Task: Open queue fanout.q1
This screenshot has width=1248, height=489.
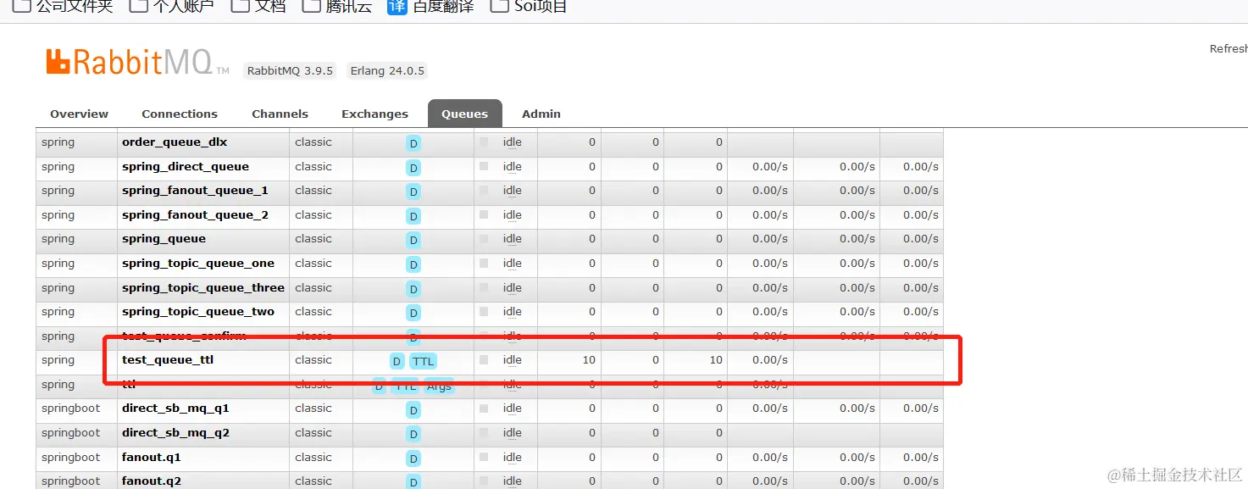Action: [x=152, y=457]
